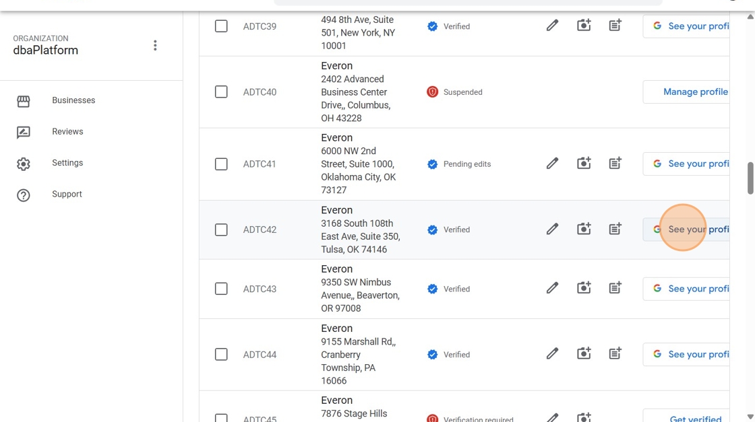Edit profile pencil icon for ADTC43
Image resolution: width=755 pixels, height=422 pixels.
coord(552,288)
